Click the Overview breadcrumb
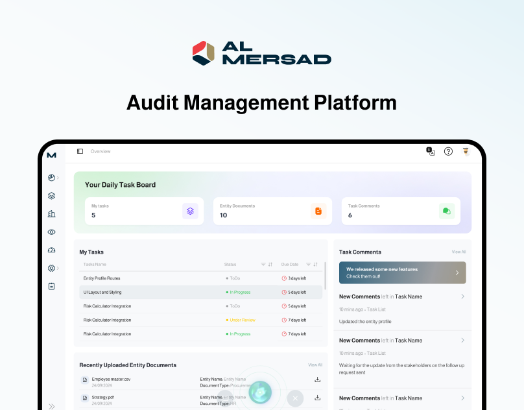The width and height of the screenshot is (524, 410). (x=101, y=152)
